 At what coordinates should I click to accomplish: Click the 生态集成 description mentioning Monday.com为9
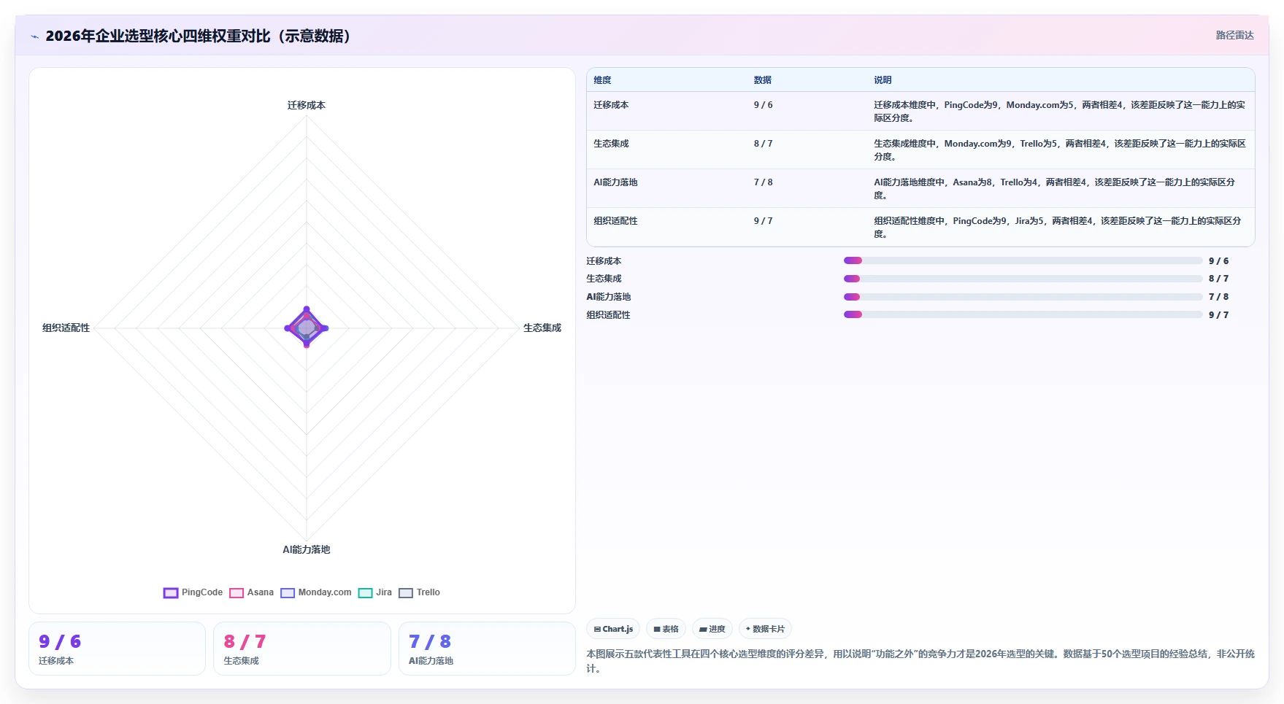point(1060,150)
